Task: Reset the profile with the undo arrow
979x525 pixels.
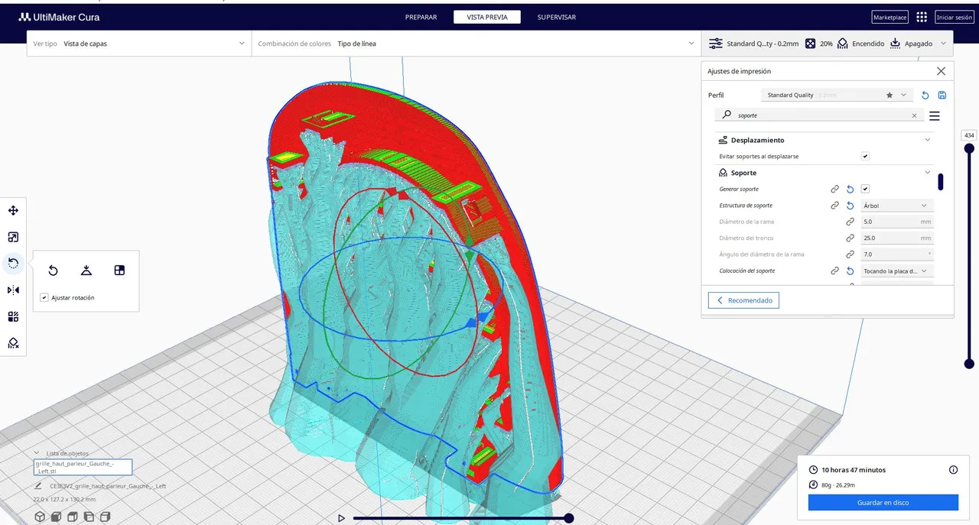Action: (925, 95)
